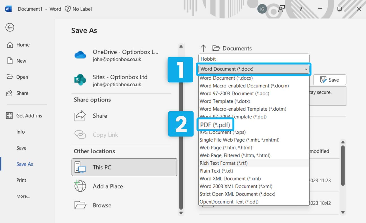Choose Word 97-2003 Template (*.dot)
366x223 pixels.
point(254,117)
